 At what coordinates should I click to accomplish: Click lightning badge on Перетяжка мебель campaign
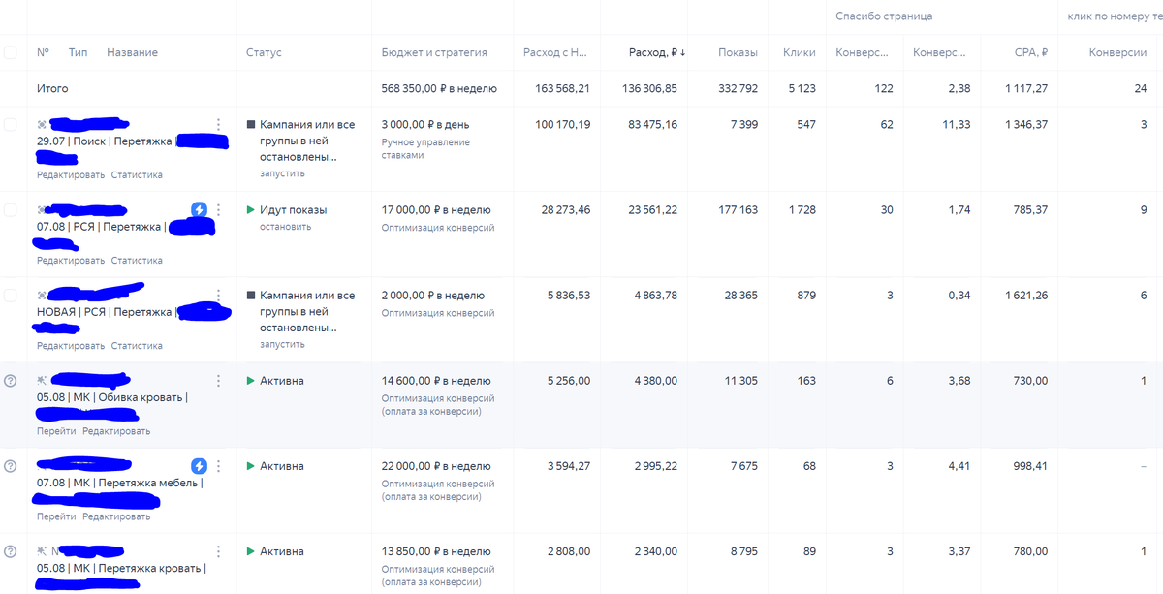click(x=199, y=466)
